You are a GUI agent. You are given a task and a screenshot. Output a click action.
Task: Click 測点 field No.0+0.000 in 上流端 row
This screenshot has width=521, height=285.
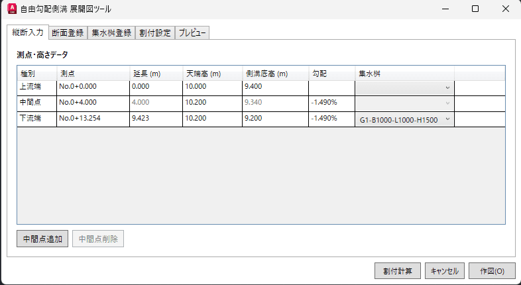[93, 87]
